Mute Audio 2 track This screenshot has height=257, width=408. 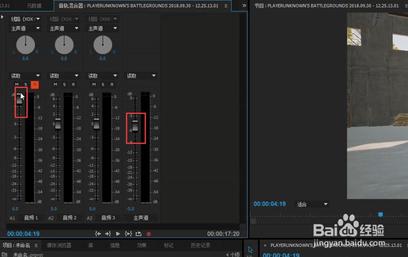[55, 84]
